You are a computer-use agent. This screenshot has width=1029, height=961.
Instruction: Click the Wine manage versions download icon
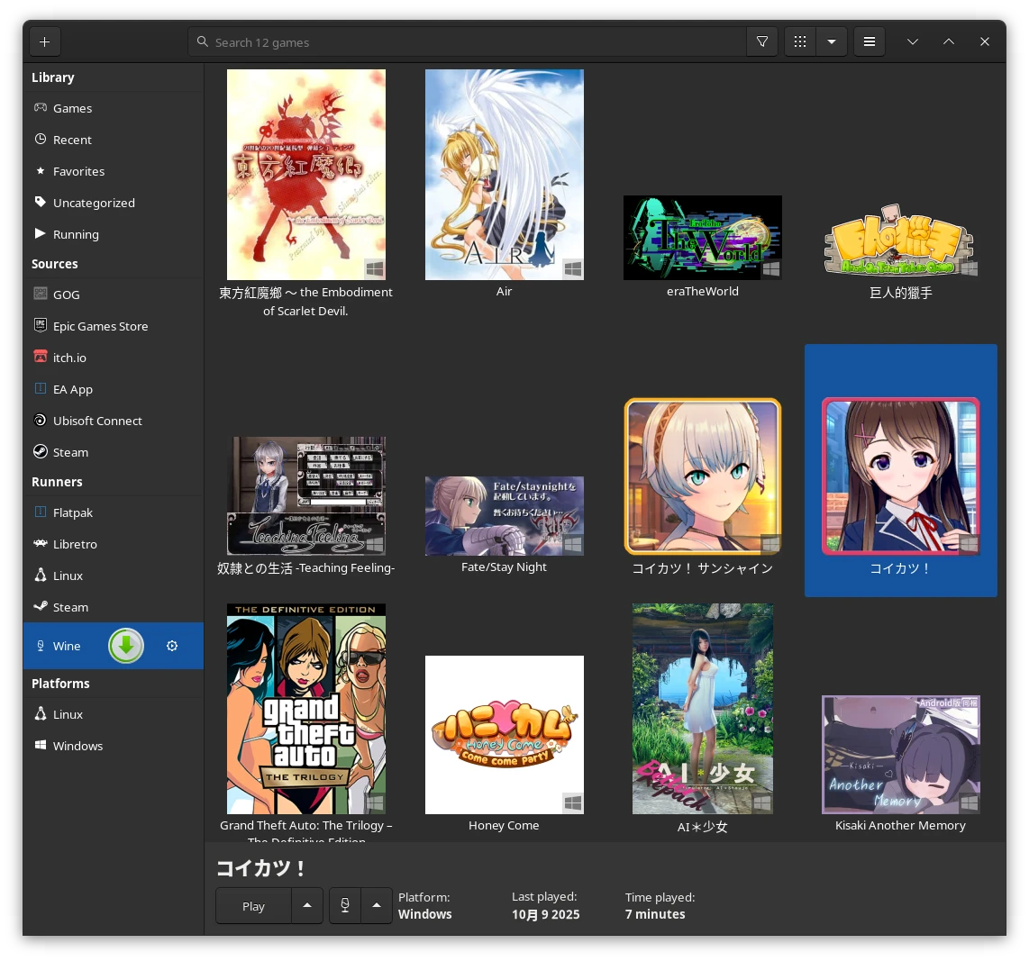click(x=126, y=646)
